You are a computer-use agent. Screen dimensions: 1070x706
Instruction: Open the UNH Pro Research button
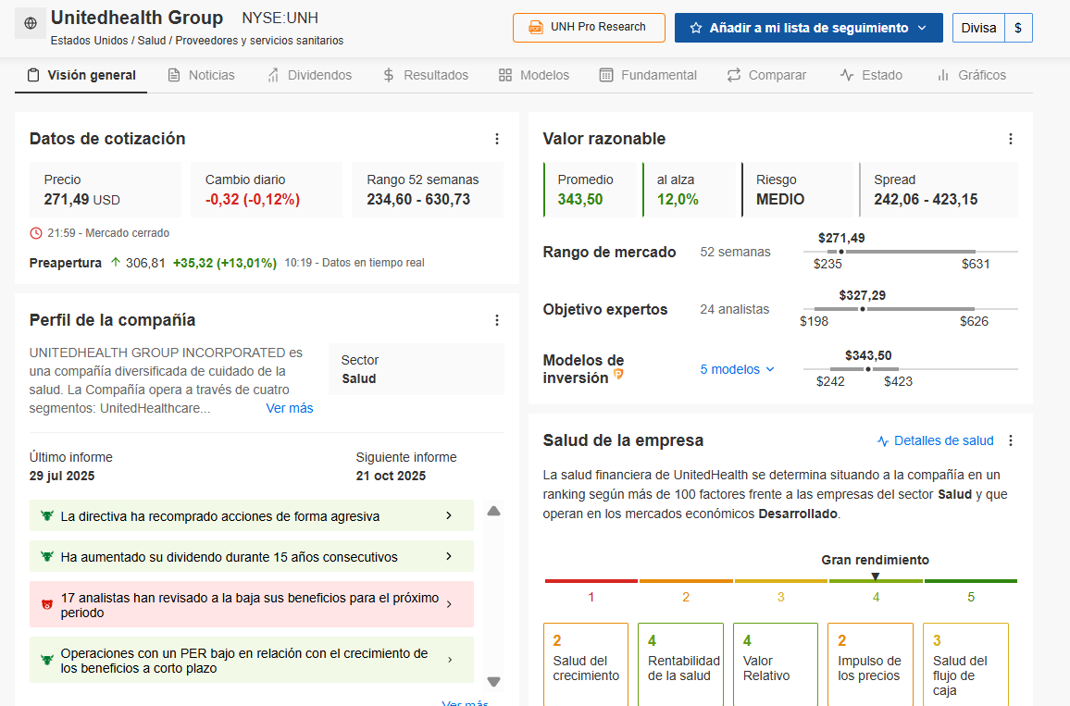589,27
